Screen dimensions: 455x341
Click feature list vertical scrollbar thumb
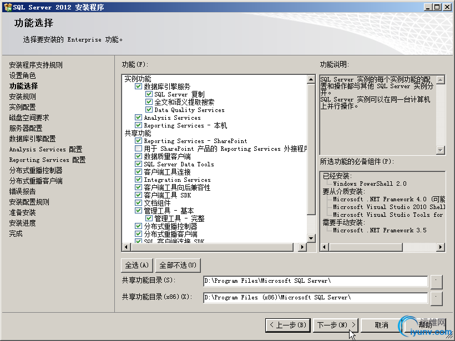click(311, 149)
